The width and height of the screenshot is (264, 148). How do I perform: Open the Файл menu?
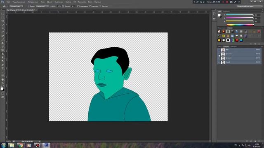tap(8, 2)
